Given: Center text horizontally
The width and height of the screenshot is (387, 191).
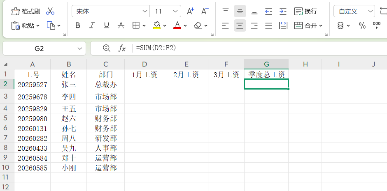Looking at the screenshot, I should click(x=240, y=25).
